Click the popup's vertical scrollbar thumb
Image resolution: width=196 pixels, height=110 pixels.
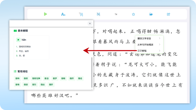(x=92, y=72)
